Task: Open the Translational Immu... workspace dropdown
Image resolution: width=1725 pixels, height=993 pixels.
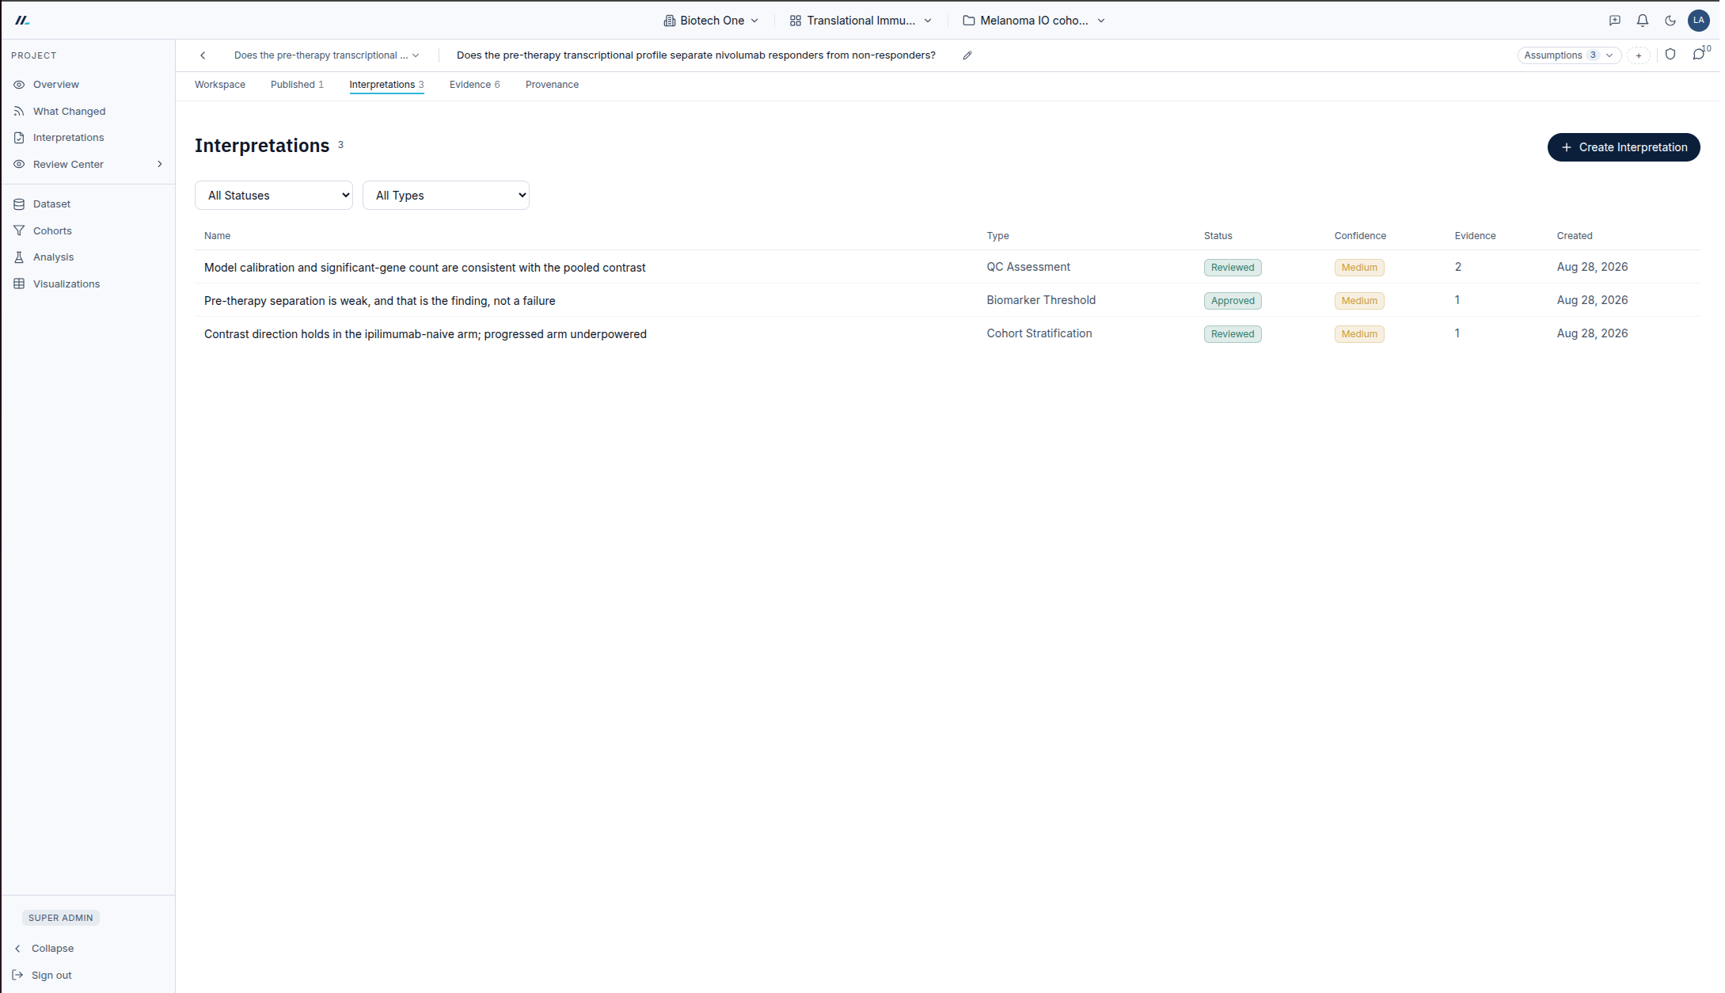Action: (861, 21)
